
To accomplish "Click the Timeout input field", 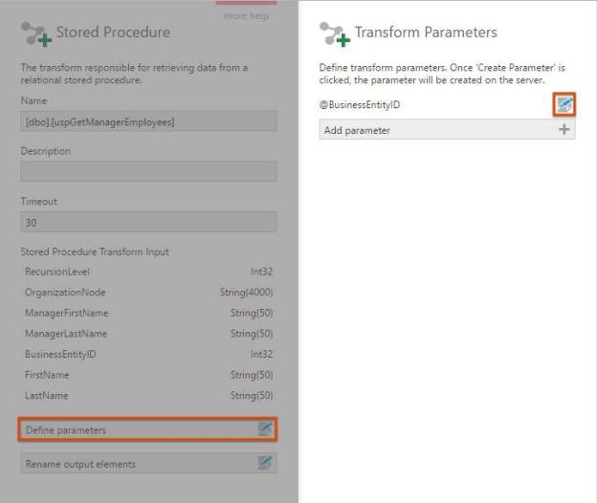I will click(x=148, y=222).
